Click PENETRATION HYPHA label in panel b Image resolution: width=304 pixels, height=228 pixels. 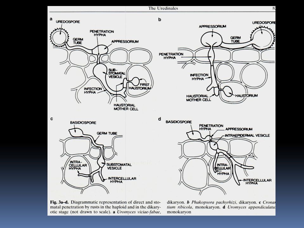171,56
